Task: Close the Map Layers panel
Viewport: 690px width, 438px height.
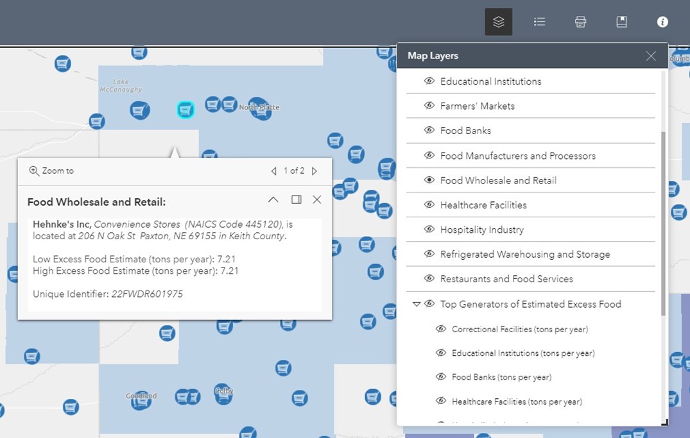Action: click(651, 56)
